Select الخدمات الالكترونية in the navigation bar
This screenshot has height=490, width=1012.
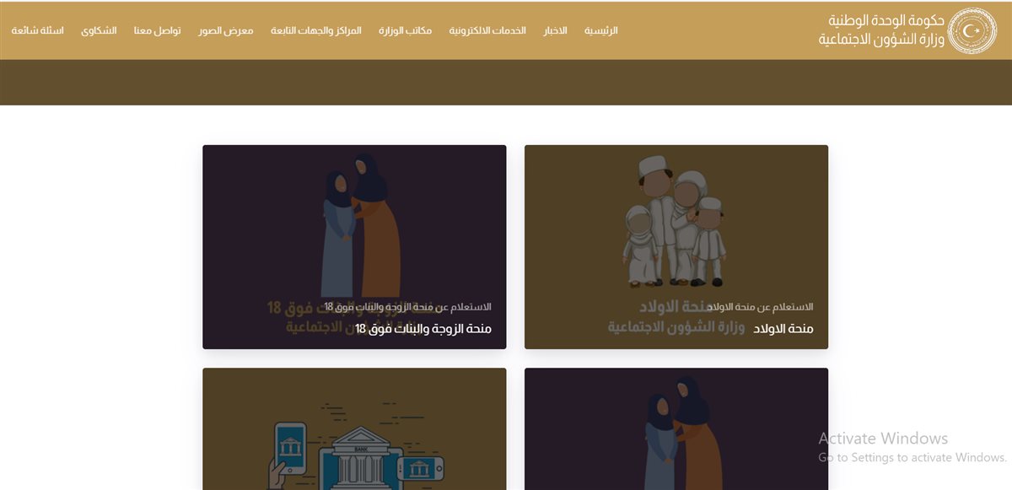click(x=487, y=30)
